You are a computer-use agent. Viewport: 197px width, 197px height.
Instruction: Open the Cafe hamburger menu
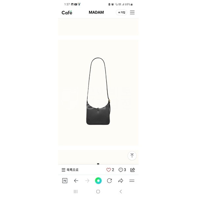point(132,12)
